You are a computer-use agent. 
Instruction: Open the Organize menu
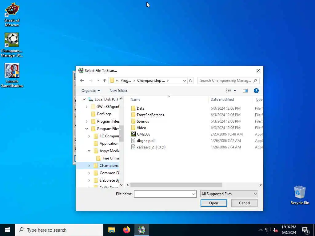click(91, 91)
